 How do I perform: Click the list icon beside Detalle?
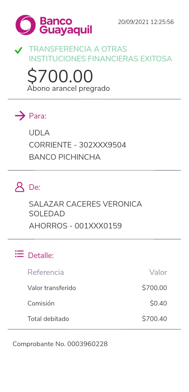[x=19, y=254]
